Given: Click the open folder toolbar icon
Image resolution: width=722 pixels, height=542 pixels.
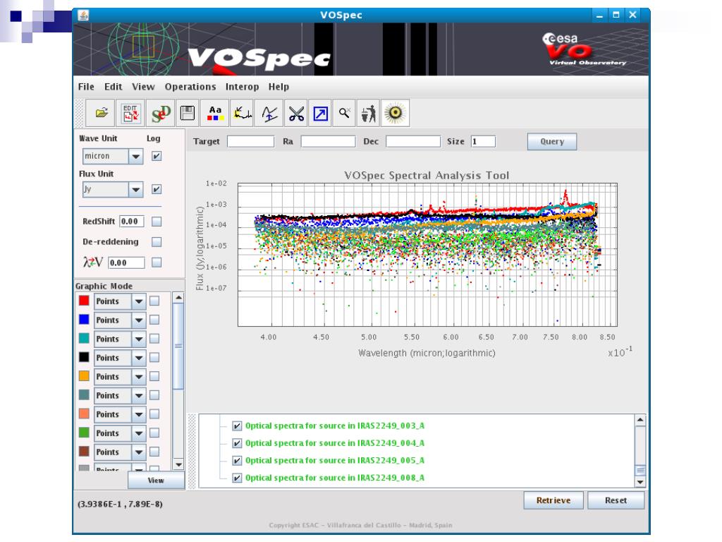Looking at the screenshot, I should 101,114.
